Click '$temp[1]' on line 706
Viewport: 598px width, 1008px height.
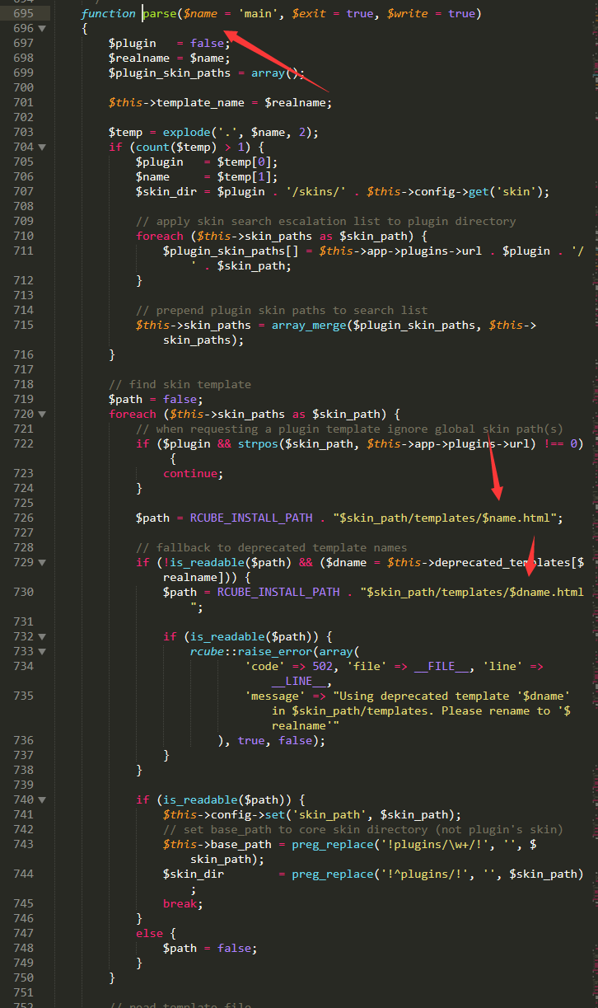[x=248, y=176]
